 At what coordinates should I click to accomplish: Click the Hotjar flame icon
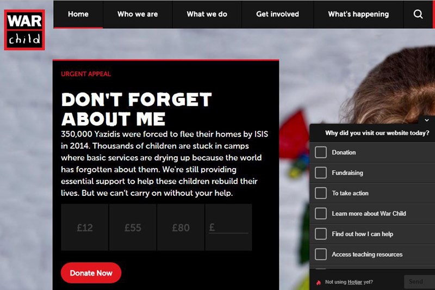point(319,282)
